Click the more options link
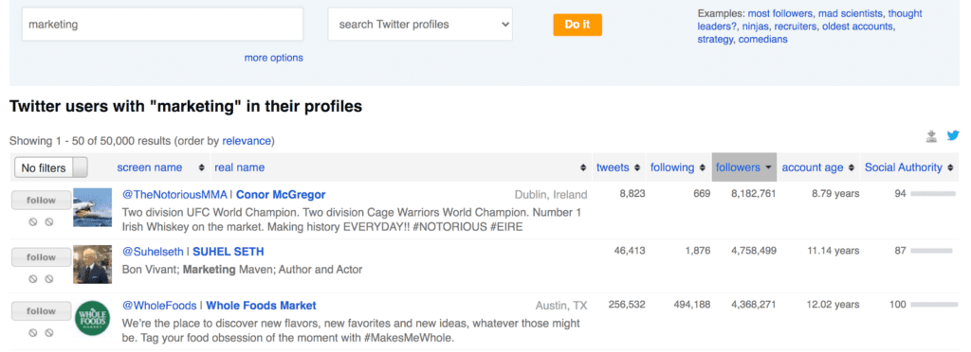The width and height of the screenshot is (971, 352). (x=274, y=58)
